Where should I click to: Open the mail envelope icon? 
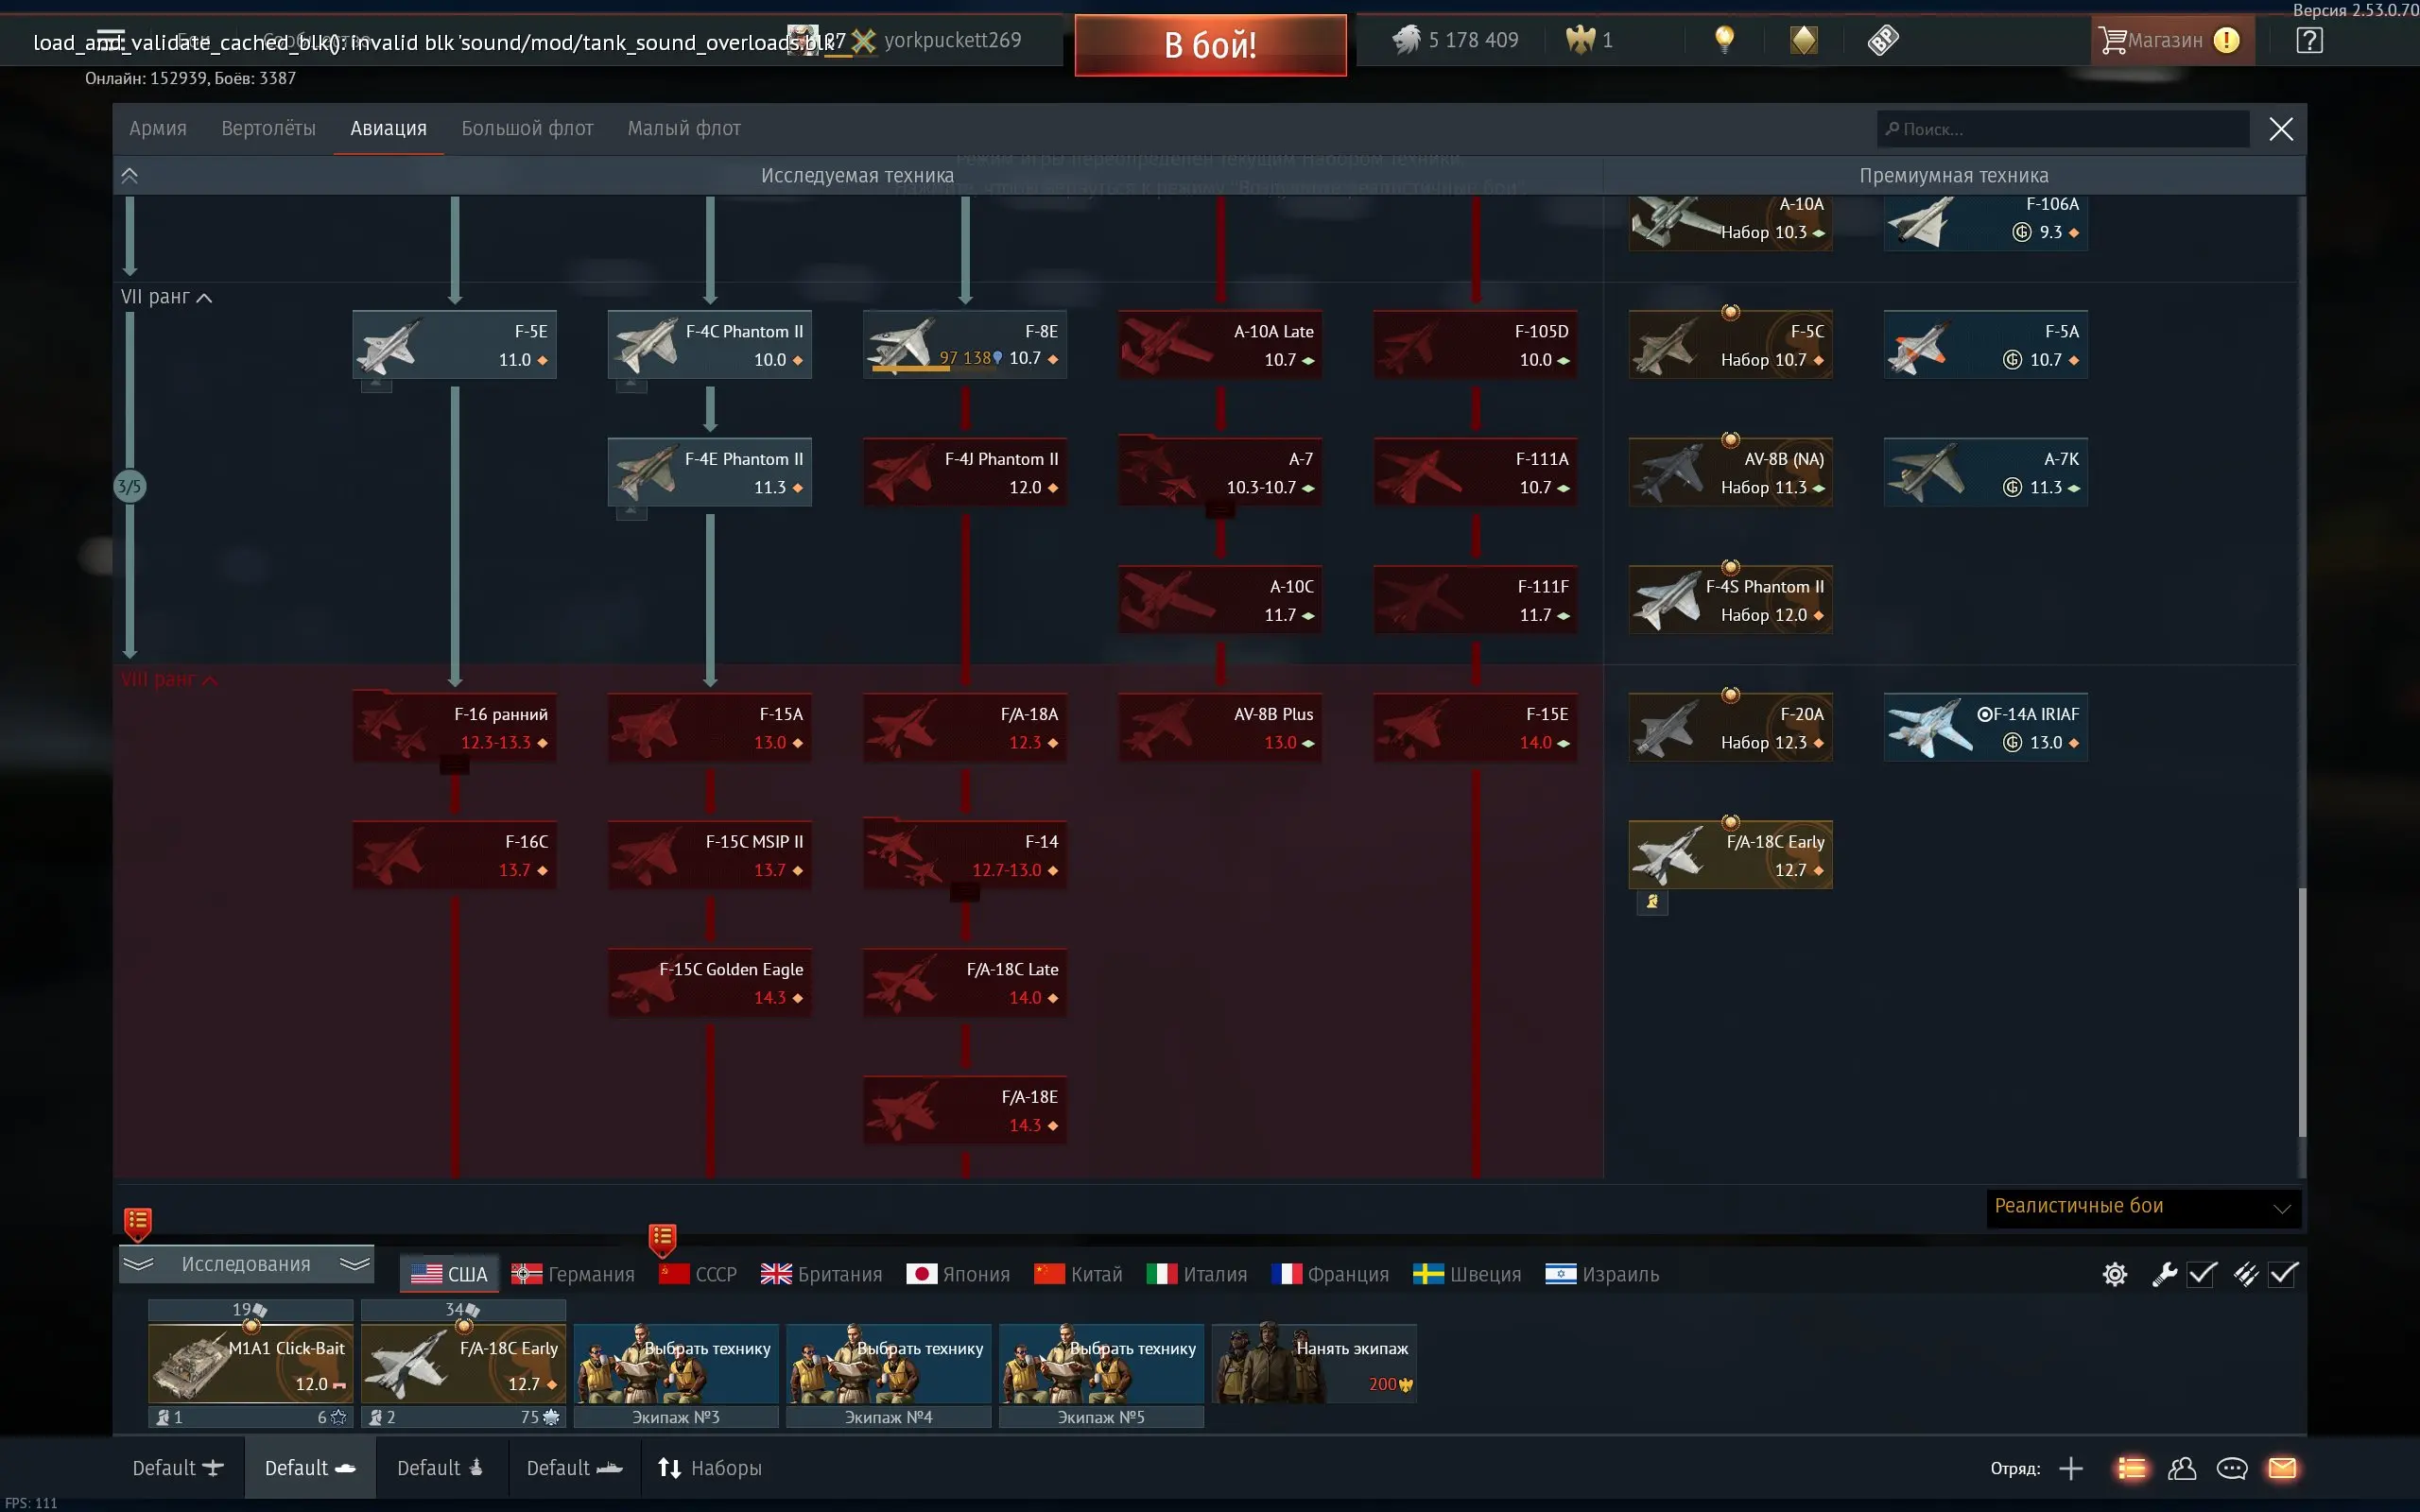click(2282, 1467)
